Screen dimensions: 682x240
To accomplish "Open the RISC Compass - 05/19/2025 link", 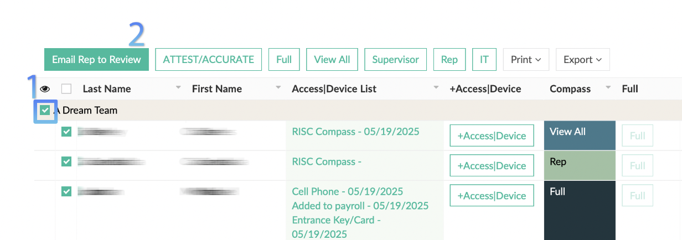I will [355, 132].
